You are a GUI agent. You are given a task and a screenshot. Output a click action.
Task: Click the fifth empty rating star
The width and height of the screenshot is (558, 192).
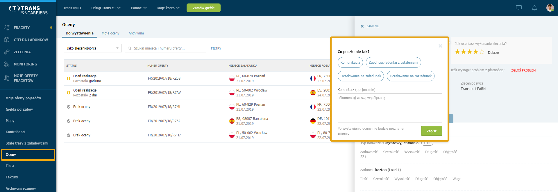pyautogui.click(x=482, y=52)
